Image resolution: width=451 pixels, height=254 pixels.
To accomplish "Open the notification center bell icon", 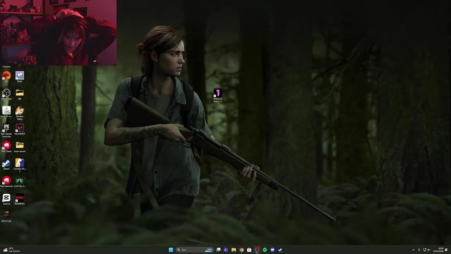I will 446,250.
